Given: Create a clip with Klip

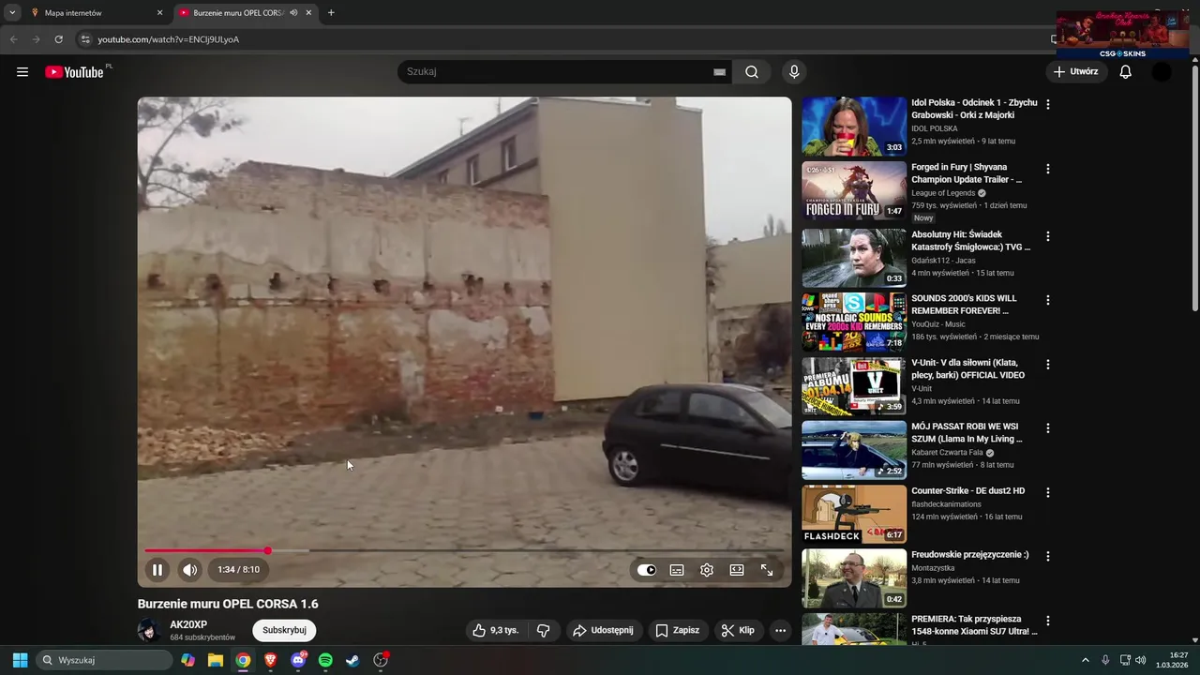Looking at the screenshot, I should tap(738, 630).
